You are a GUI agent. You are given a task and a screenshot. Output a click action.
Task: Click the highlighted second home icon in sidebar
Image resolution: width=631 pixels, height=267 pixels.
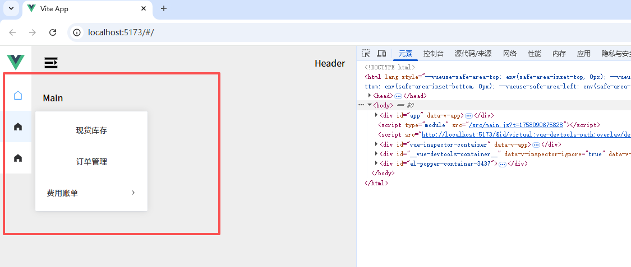coord(18,127)
